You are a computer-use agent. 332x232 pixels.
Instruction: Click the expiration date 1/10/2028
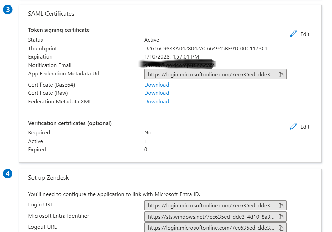tap(172, 57)
